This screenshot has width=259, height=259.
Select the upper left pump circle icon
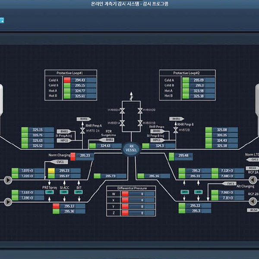[x=8, y=180]
